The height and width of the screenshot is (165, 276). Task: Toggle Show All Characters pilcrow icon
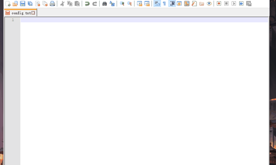tap(164, 4)
